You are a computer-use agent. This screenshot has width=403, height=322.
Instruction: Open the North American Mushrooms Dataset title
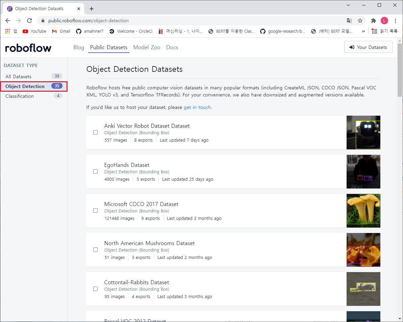[149, 243]
